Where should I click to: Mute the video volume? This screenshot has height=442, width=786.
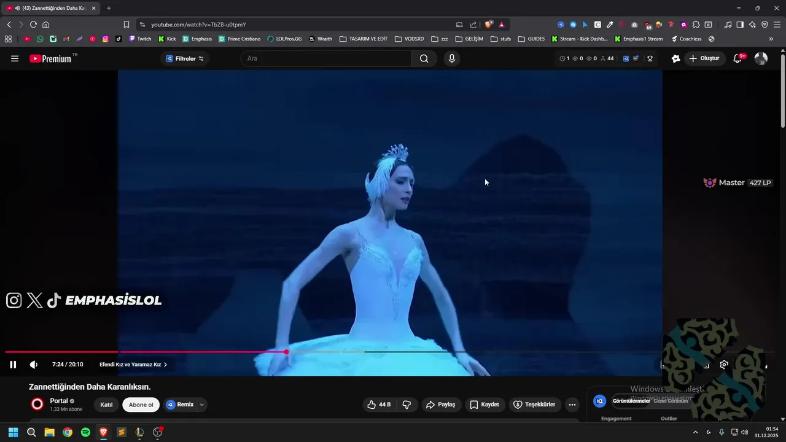(x=33, y=365)
